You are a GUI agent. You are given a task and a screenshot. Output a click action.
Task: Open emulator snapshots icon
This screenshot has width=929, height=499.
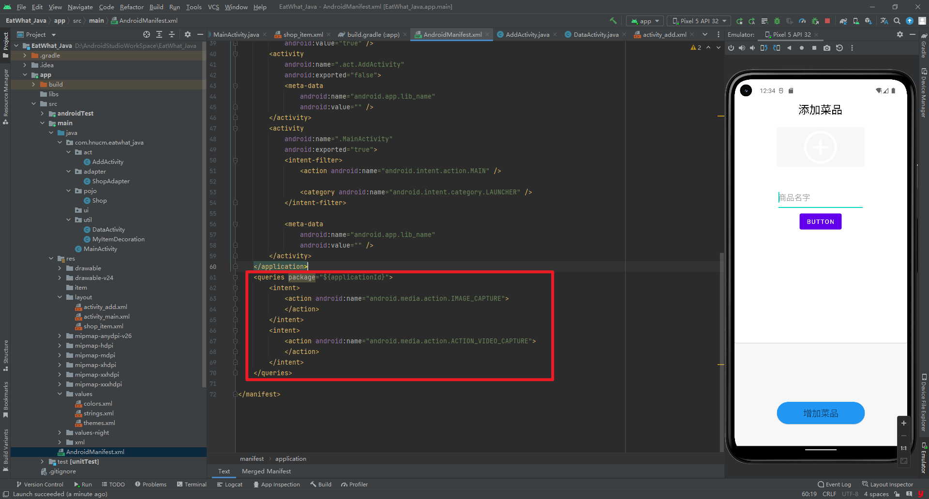[x=839, y=48]
